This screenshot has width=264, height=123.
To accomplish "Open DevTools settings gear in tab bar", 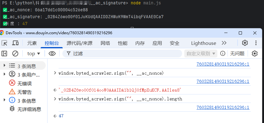I will 245,43.
